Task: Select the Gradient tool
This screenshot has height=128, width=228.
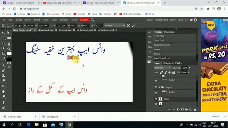Action: pyautogui.click(x=3, y=86)
